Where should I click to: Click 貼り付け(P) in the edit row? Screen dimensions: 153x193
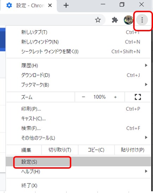pyautogui.click(x=133, y=150)
